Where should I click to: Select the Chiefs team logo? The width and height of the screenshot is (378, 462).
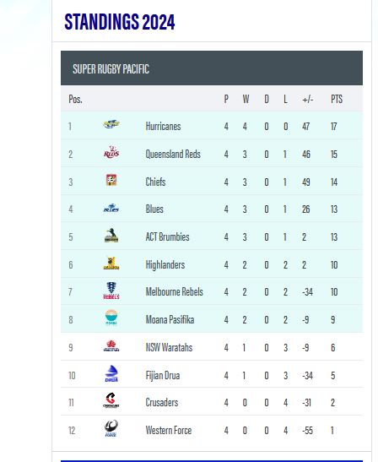(x=111, y=180)
